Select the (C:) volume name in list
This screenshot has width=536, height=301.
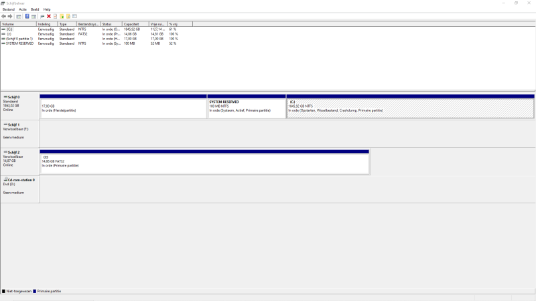pyautogui.click(x=9, y=29)
